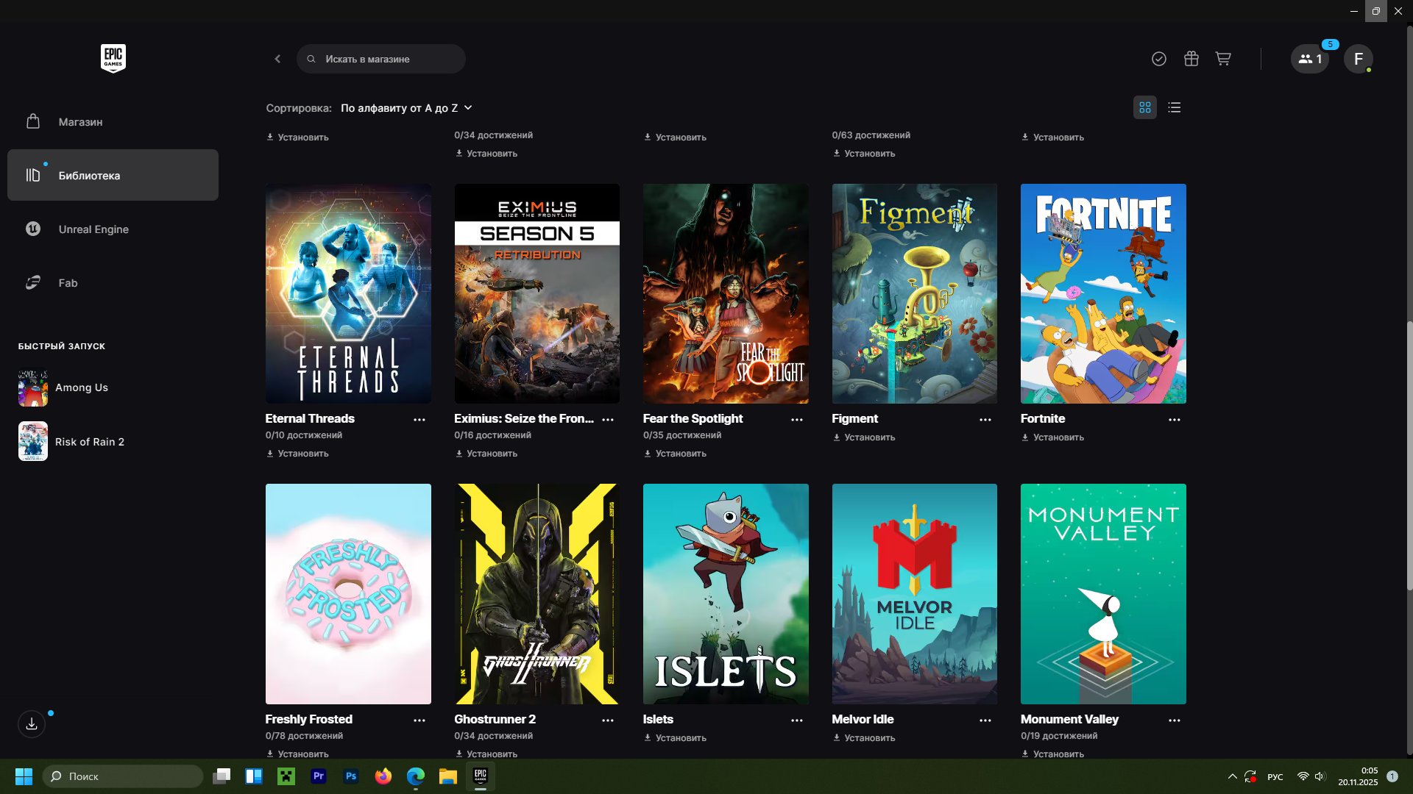Click the Epic Games logo
1413x794 pixels.
[x=113, y=59]
